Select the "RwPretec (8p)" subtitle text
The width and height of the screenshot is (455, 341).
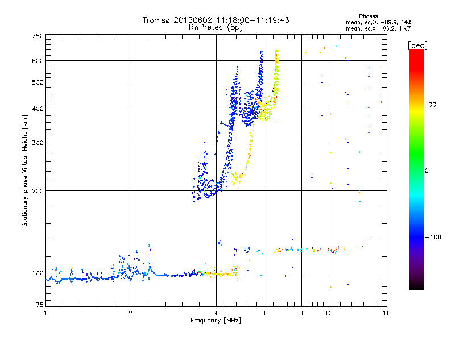(216, 27)
